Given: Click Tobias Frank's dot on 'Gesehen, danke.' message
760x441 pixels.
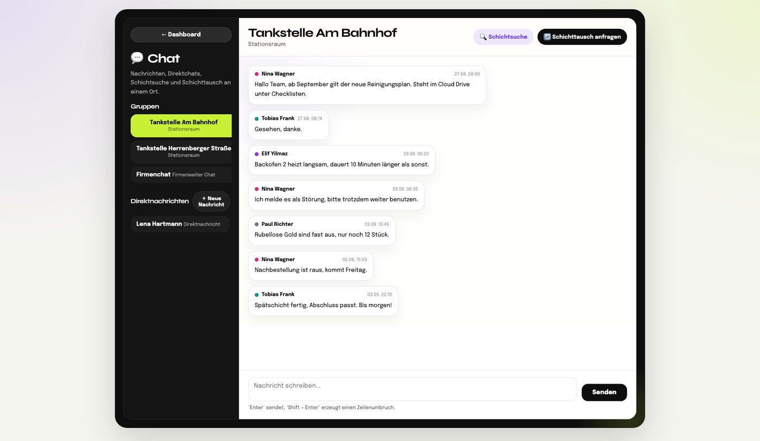Looking at the screenshot, I should (x=257, y=119).
